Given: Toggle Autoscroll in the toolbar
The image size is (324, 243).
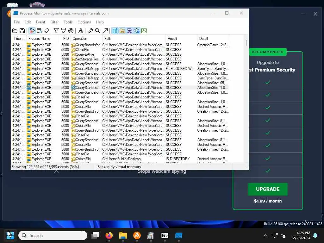Looking at the screenshot, I should tap(39, 31).
